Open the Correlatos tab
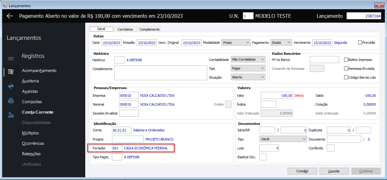Screen dimensions: 387x180 [x=125, y=29]
